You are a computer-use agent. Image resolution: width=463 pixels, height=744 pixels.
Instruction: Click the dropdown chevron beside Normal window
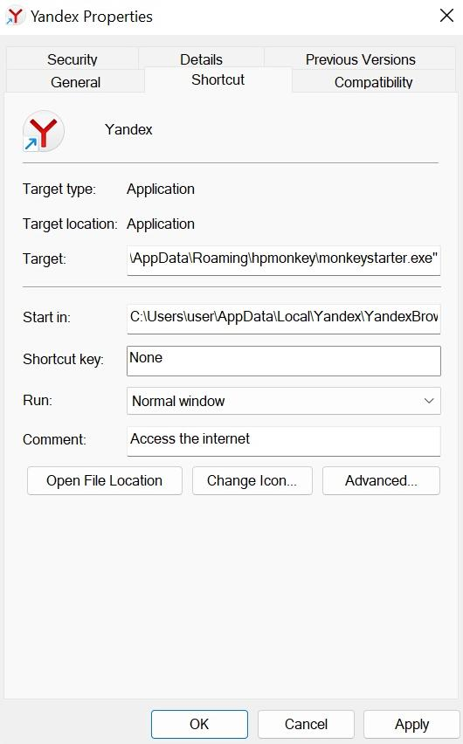point(429,401)
